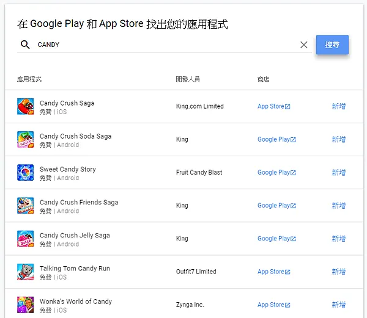This screenshot has height=318, width=367.
Task: Open App Store link for Candy Crush Saga
Action: click(x=273, y=106)
